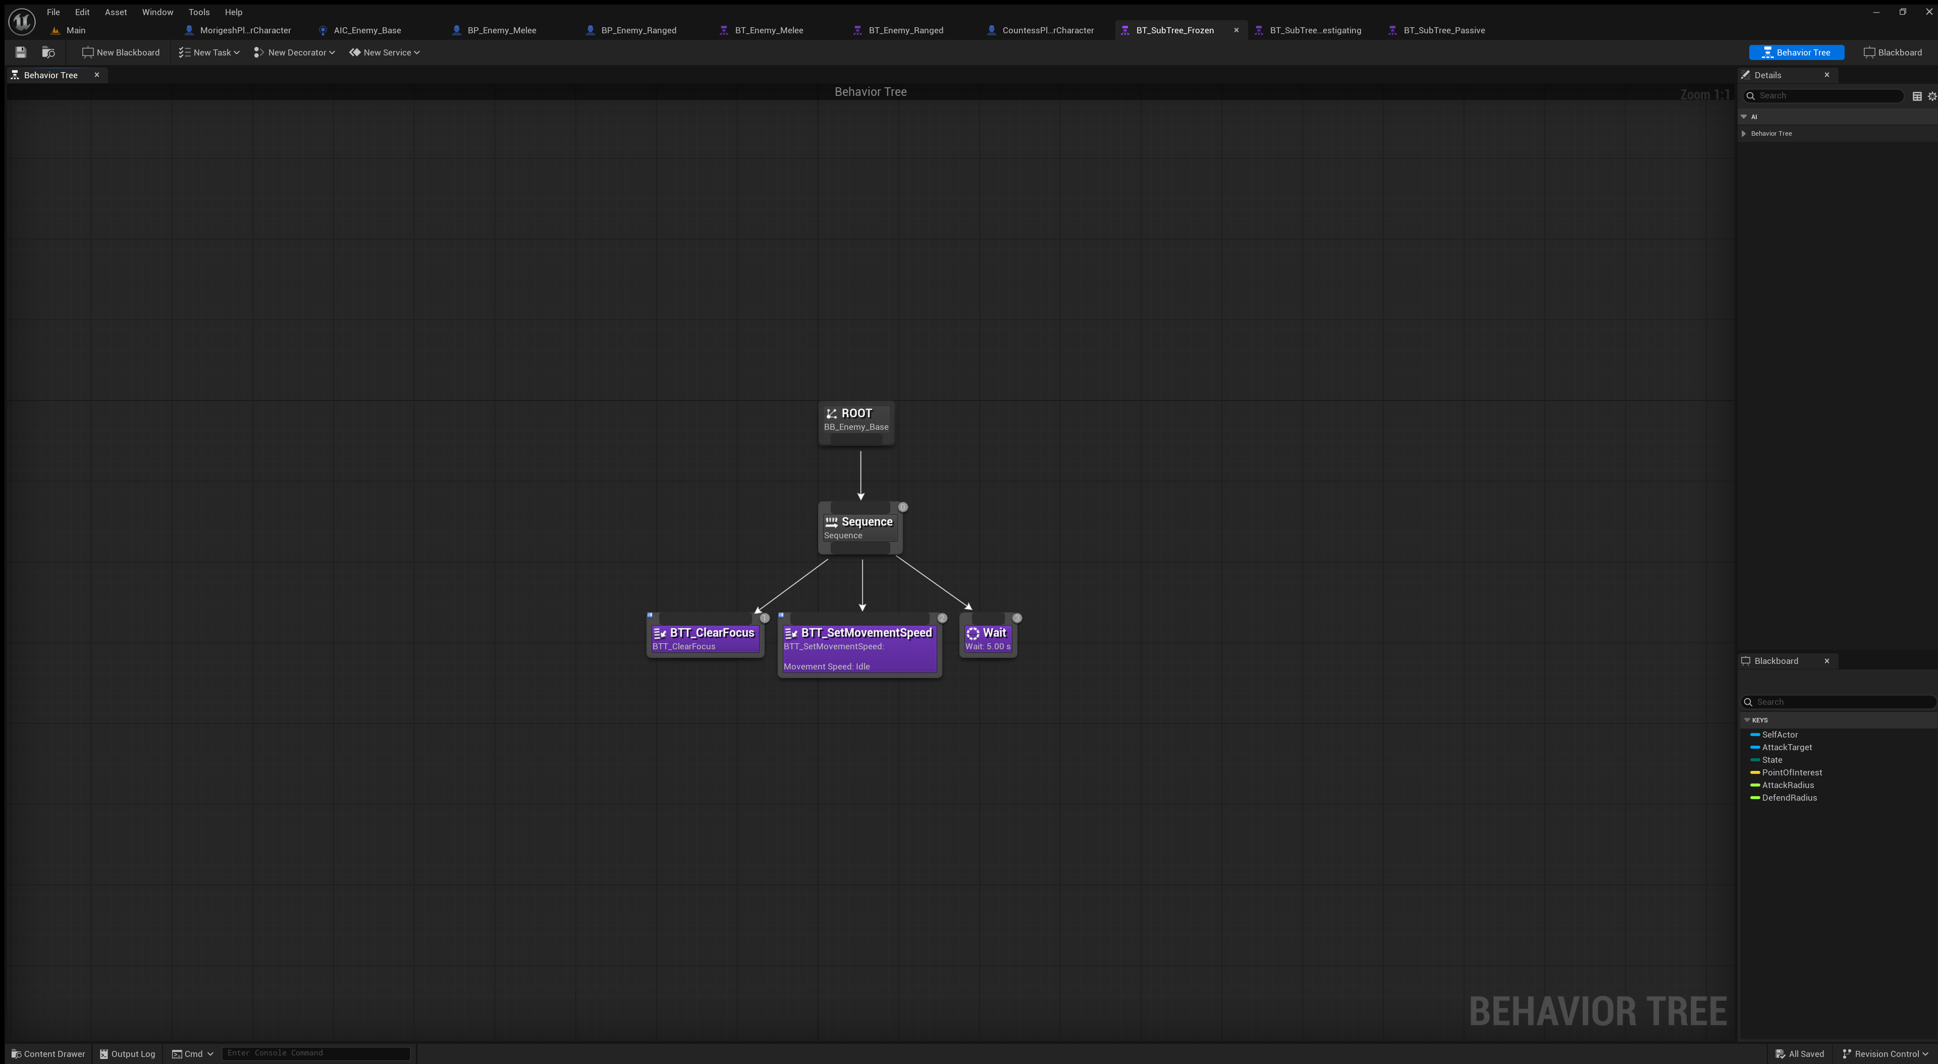Click the Save asset icon
The width and height of the screenshot is (1938, 1064).
pyautogui.click(x=21, y=52)
